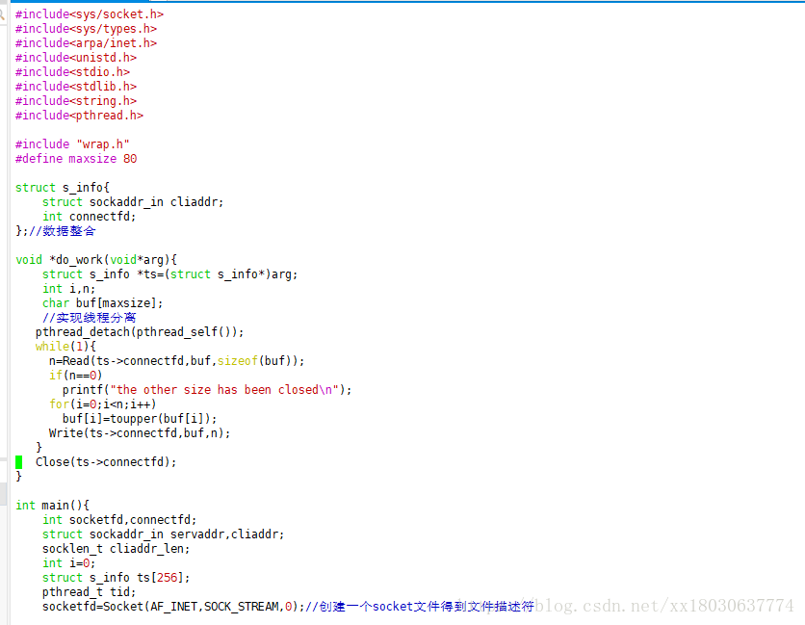Click the //实现线程分离 comment line
Image resolution: width=805 pixels, height=625 pixels.
90,318
